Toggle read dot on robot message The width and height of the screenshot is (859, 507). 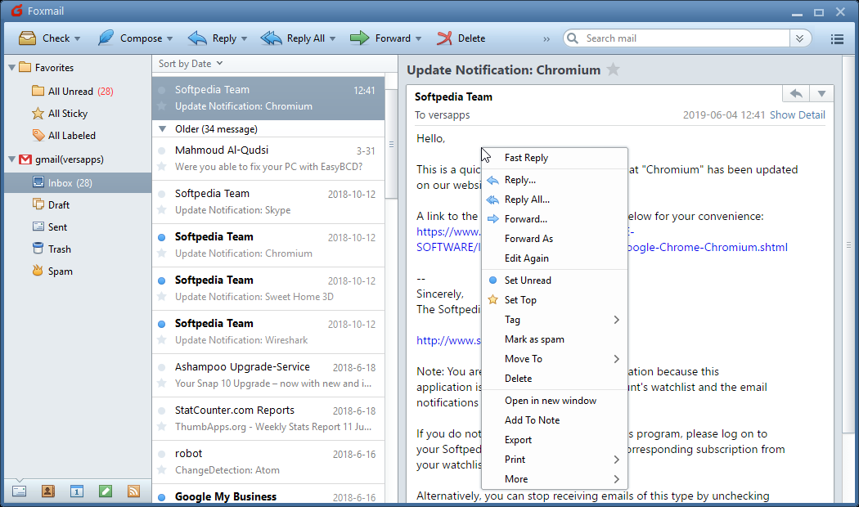(x=162, y=454)
